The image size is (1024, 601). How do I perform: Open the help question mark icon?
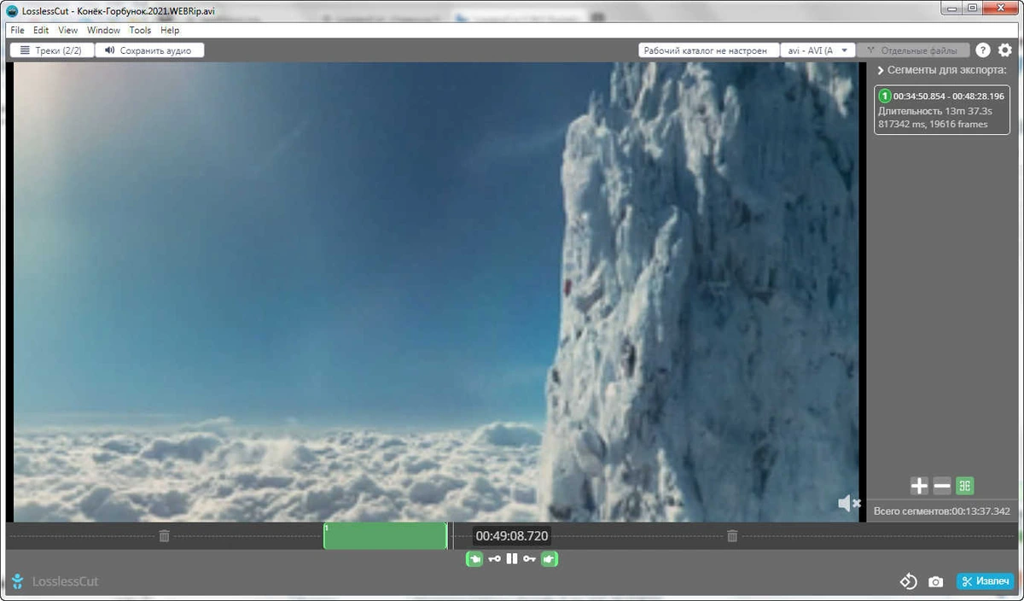point(983,50)
